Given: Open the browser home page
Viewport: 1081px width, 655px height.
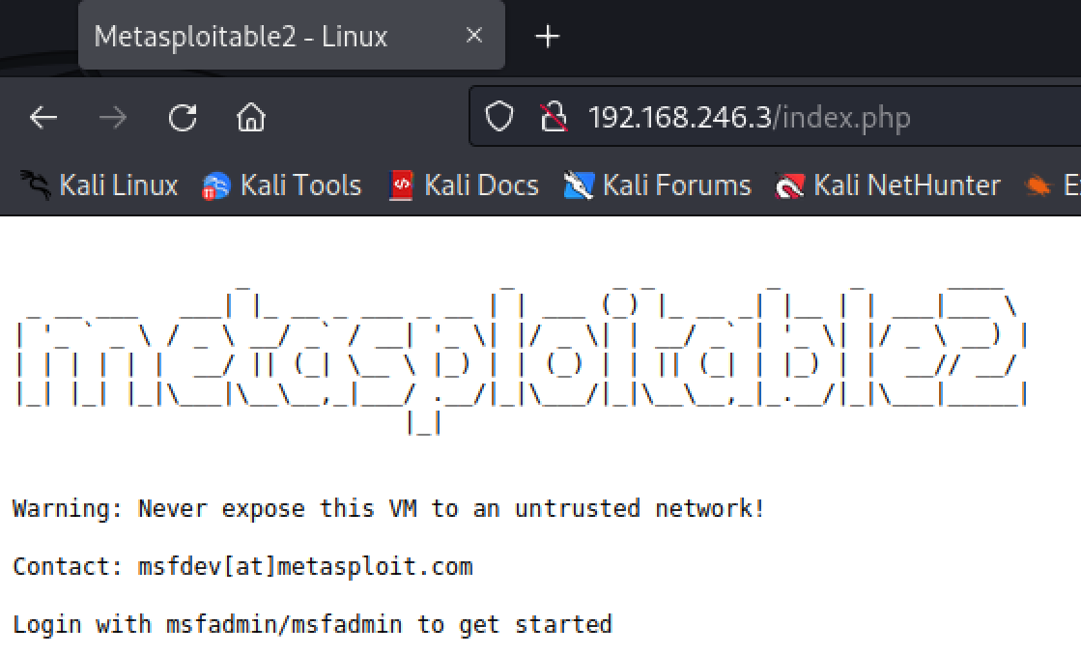Looking at the screenshot, I should tap(251, 118).
